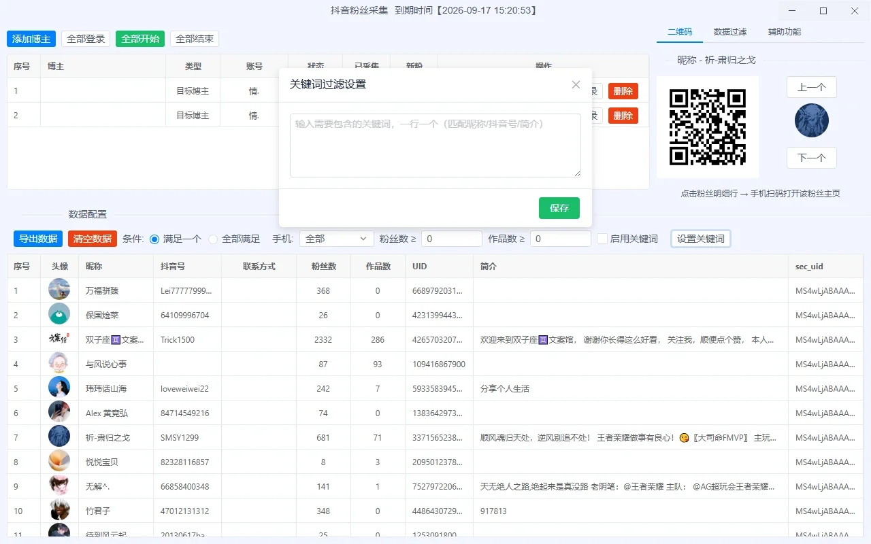Click the 全部登录 button
The width and height of the screenshot is (871, 544).
(86, 39)
